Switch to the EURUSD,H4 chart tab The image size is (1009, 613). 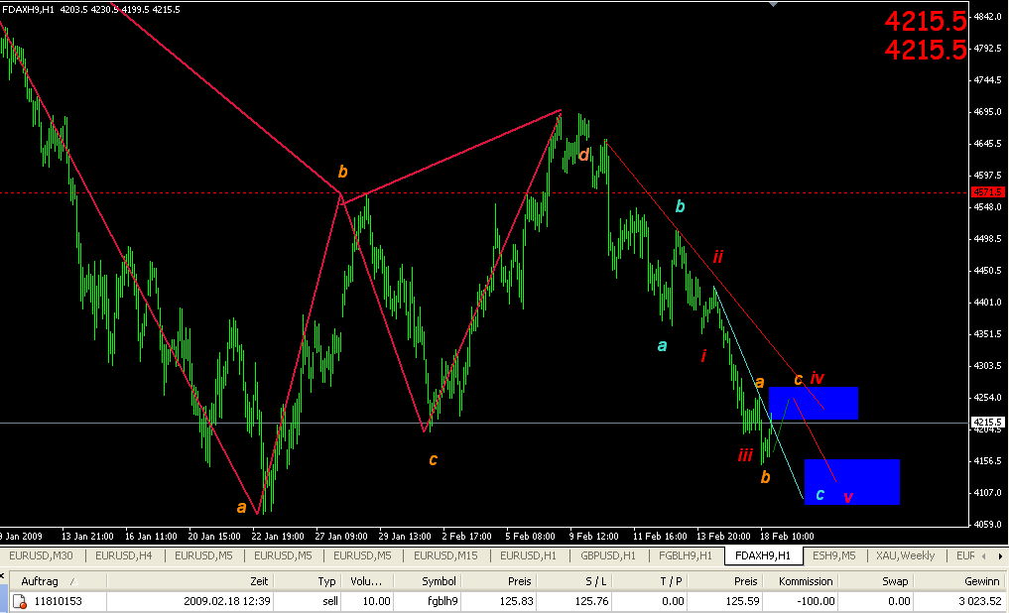[x=124, y=555]
